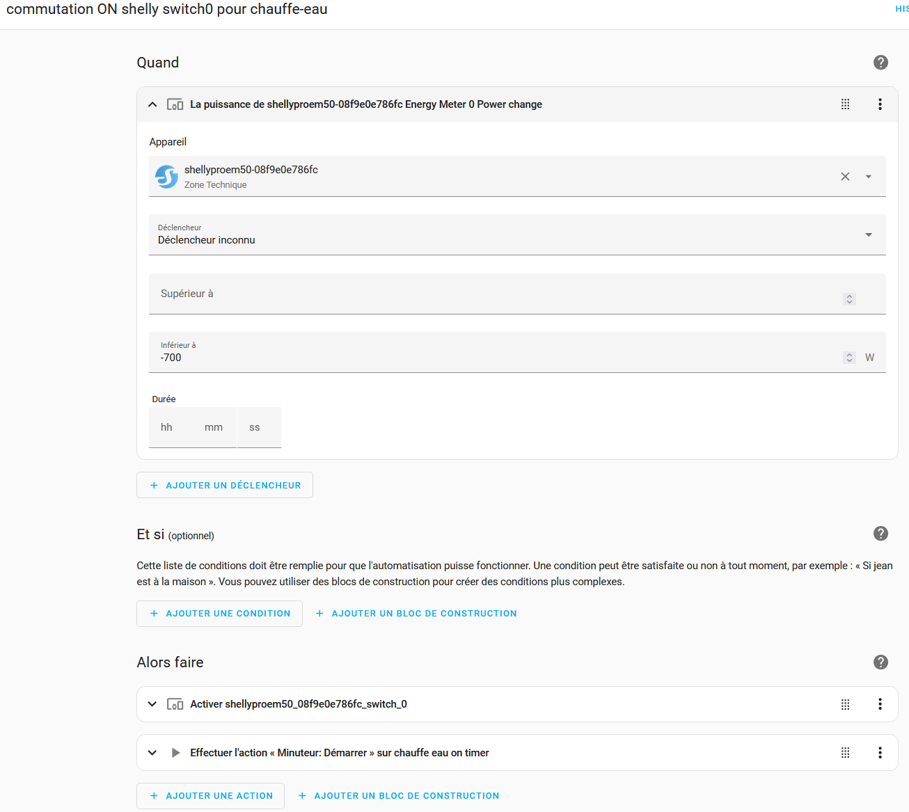909x812 pixels.
Task: Add a condition building block
Action: pos(416,614)
